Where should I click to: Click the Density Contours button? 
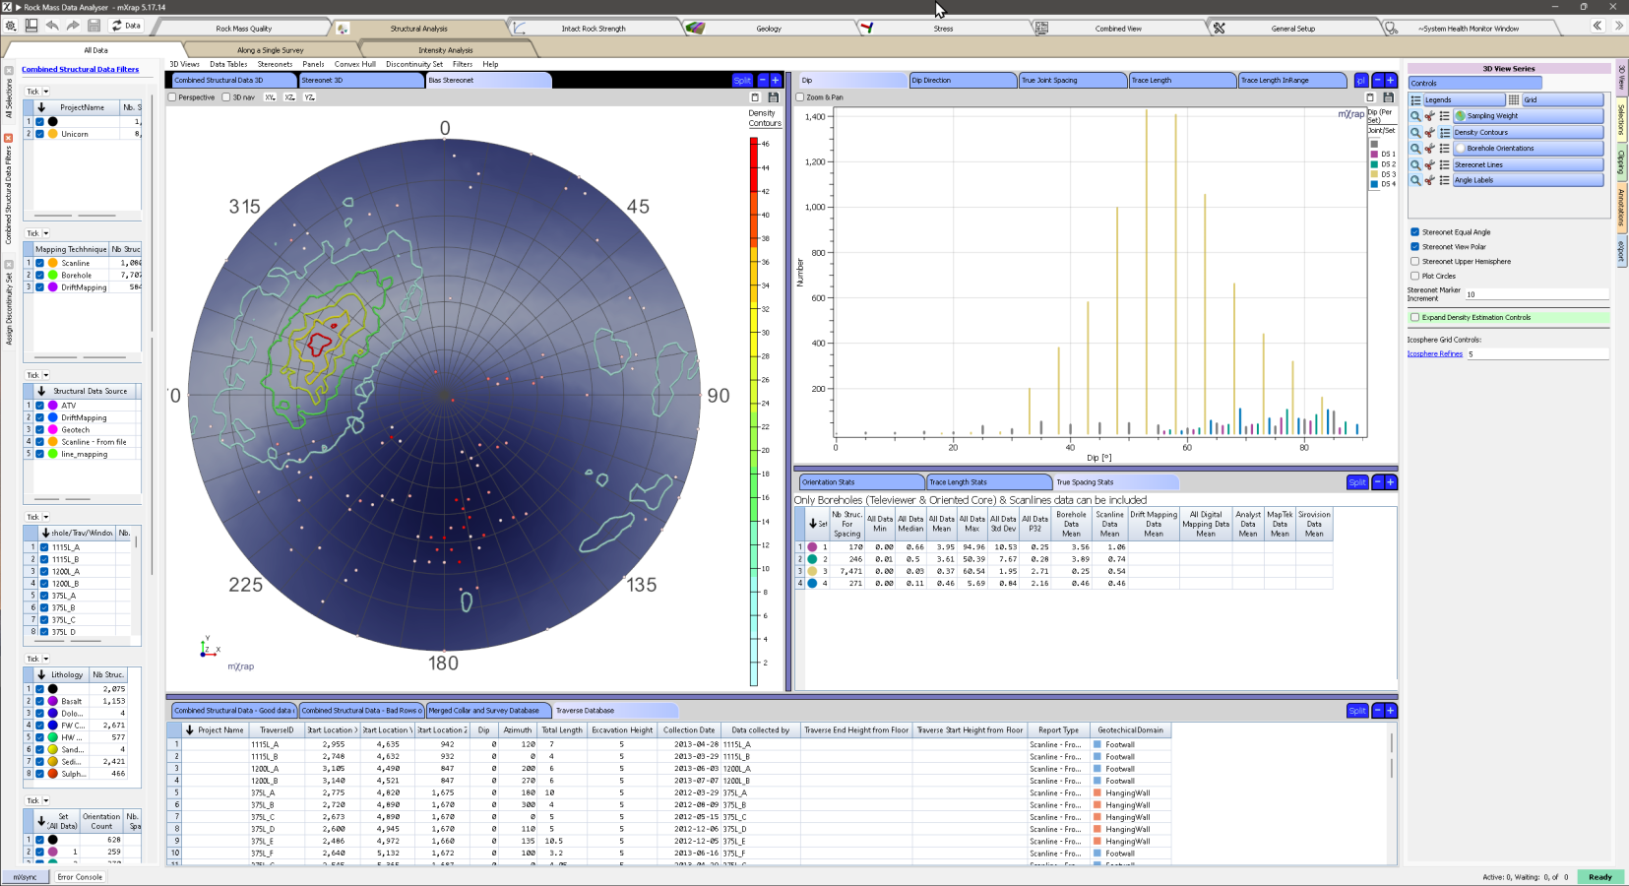pyautogui.click(x=1528, y=132)
